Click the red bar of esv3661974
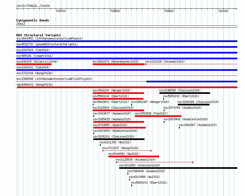The image size is (245, 196). point(119,64)
